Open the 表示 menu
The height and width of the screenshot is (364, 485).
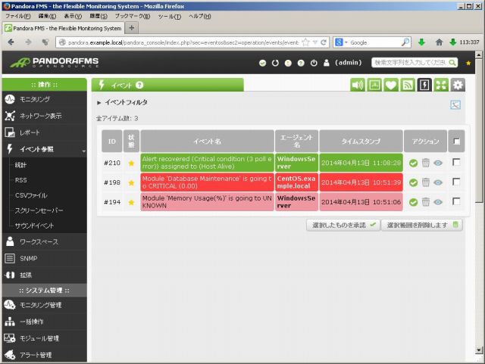[x=73, y=16]
